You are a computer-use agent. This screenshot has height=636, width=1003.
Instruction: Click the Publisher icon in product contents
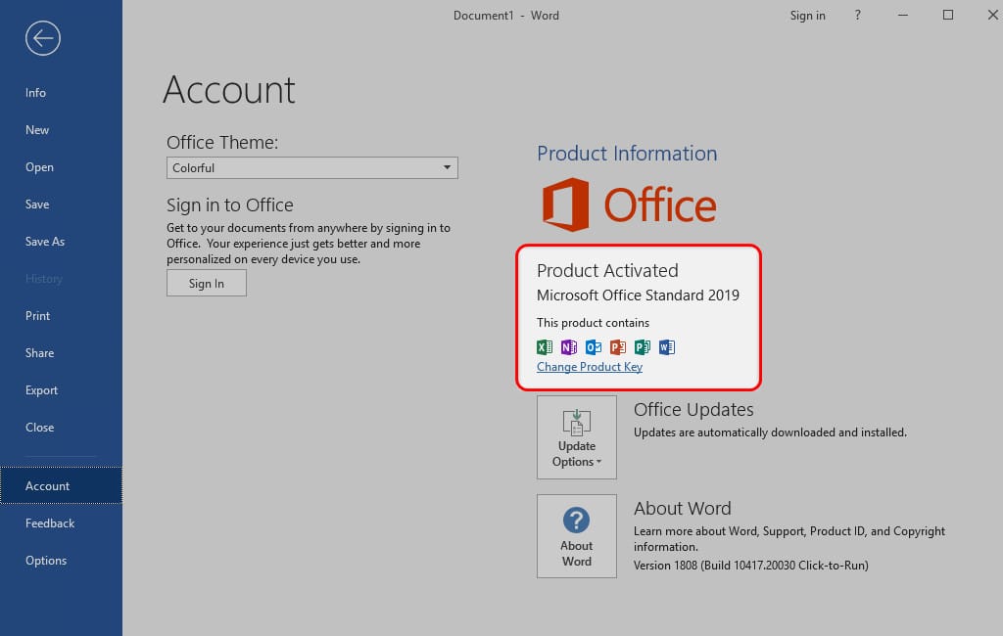(643, 347)
